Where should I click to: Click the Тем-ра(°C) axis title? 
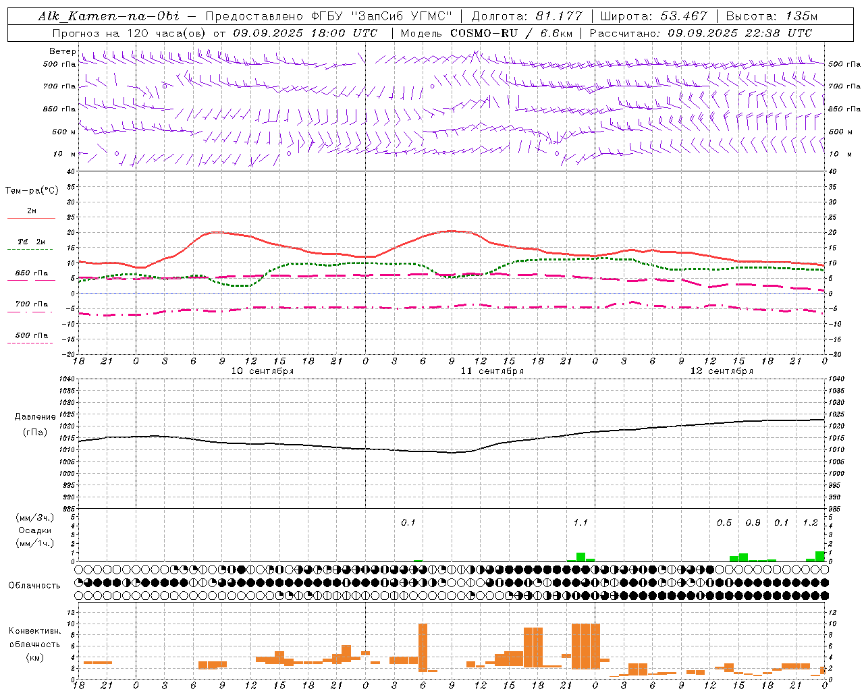coord(32,191)
